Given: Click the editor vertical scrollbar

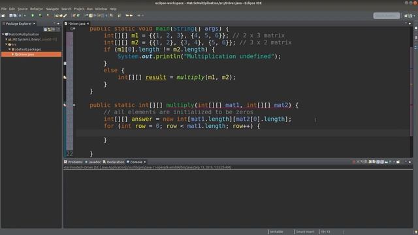Looking at the screenshot, I should coord(411,92).
